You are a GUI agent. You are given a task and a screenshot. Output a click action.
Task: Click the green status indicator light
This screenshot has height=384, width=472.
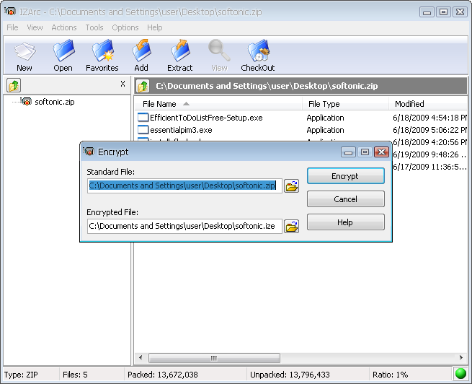pyautogui.click(x=461, y=373)
